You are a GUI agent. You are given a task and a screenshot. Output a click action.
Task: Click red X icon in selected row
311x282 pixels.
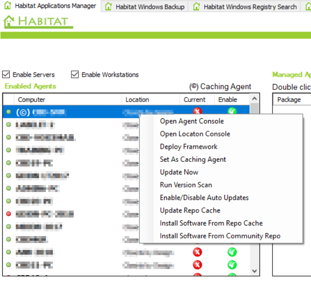click(198, 111)
